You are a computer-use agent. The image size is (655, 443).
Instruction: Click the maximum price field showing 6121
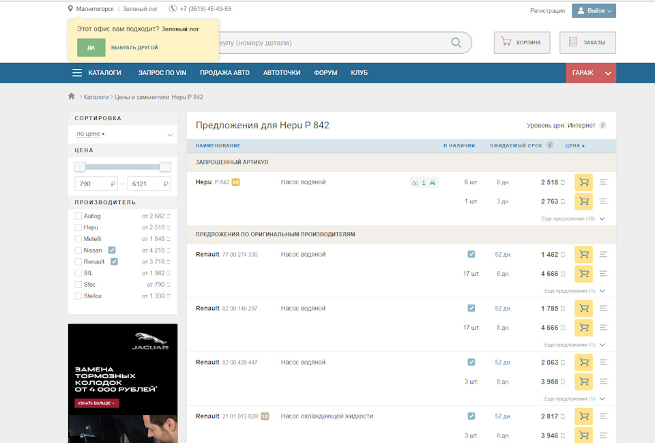(x=149, y=184)
